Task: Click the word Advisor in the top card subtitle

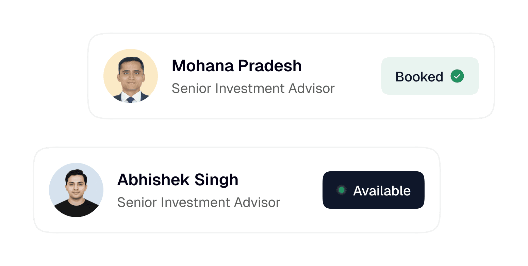Action: [312, 89]
